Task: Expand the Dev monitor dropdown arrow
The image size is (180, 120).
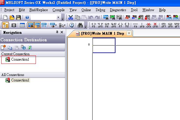Action: coord(56,25)
